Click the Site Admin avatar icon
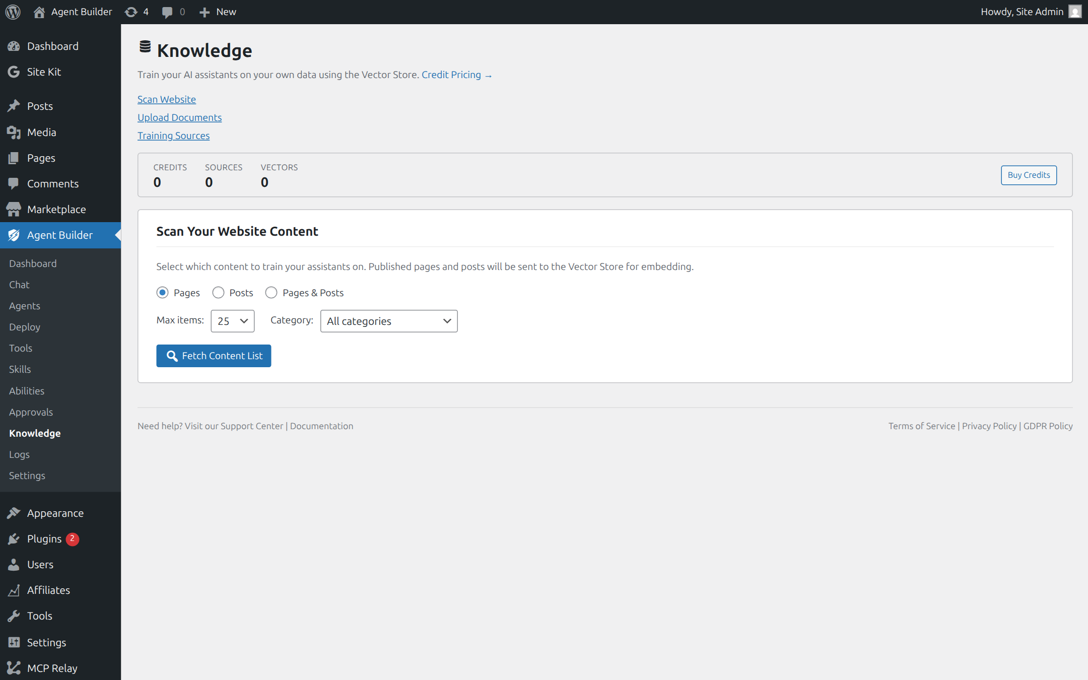1088x680 pixels. click(x=1075, y=12)
